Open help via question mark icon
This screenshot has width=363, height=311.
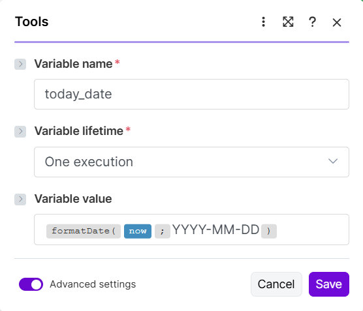coord(312,22)
